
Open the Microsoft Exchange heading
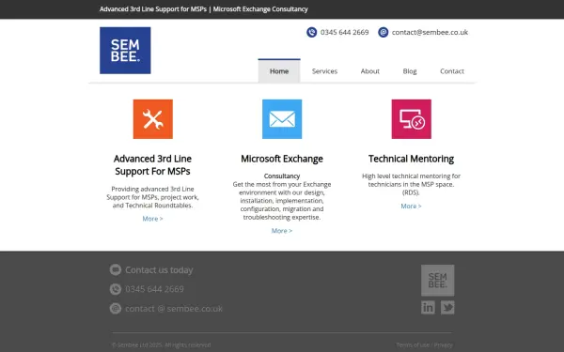(x=282, y=159)
